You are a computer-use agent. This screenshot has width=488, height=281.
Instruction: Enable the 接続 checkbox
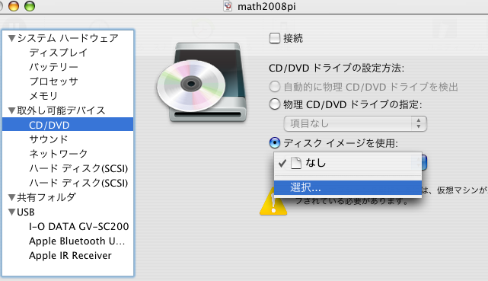pos(275,38)
